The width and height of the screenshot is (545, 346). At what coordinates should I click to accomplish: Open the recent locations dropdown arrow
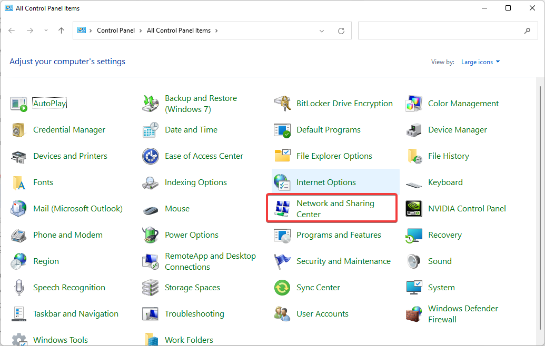[46, 30]
